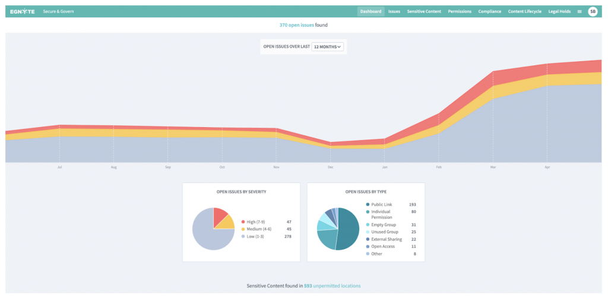Open the Compliance section
The image size is (608, 297).
(x=490, y=11)
